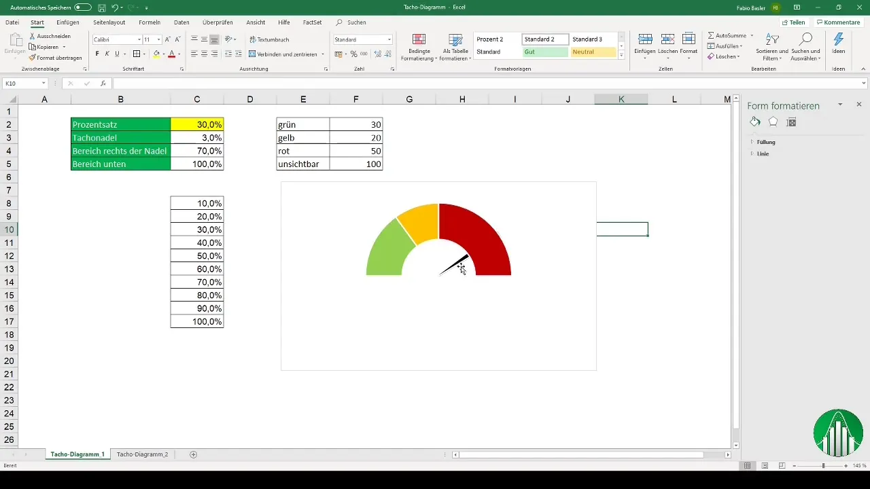Expand the Formatvorlagen styles gallery
This screenshot has height=489, width=870.
click(x=621, y=56)
